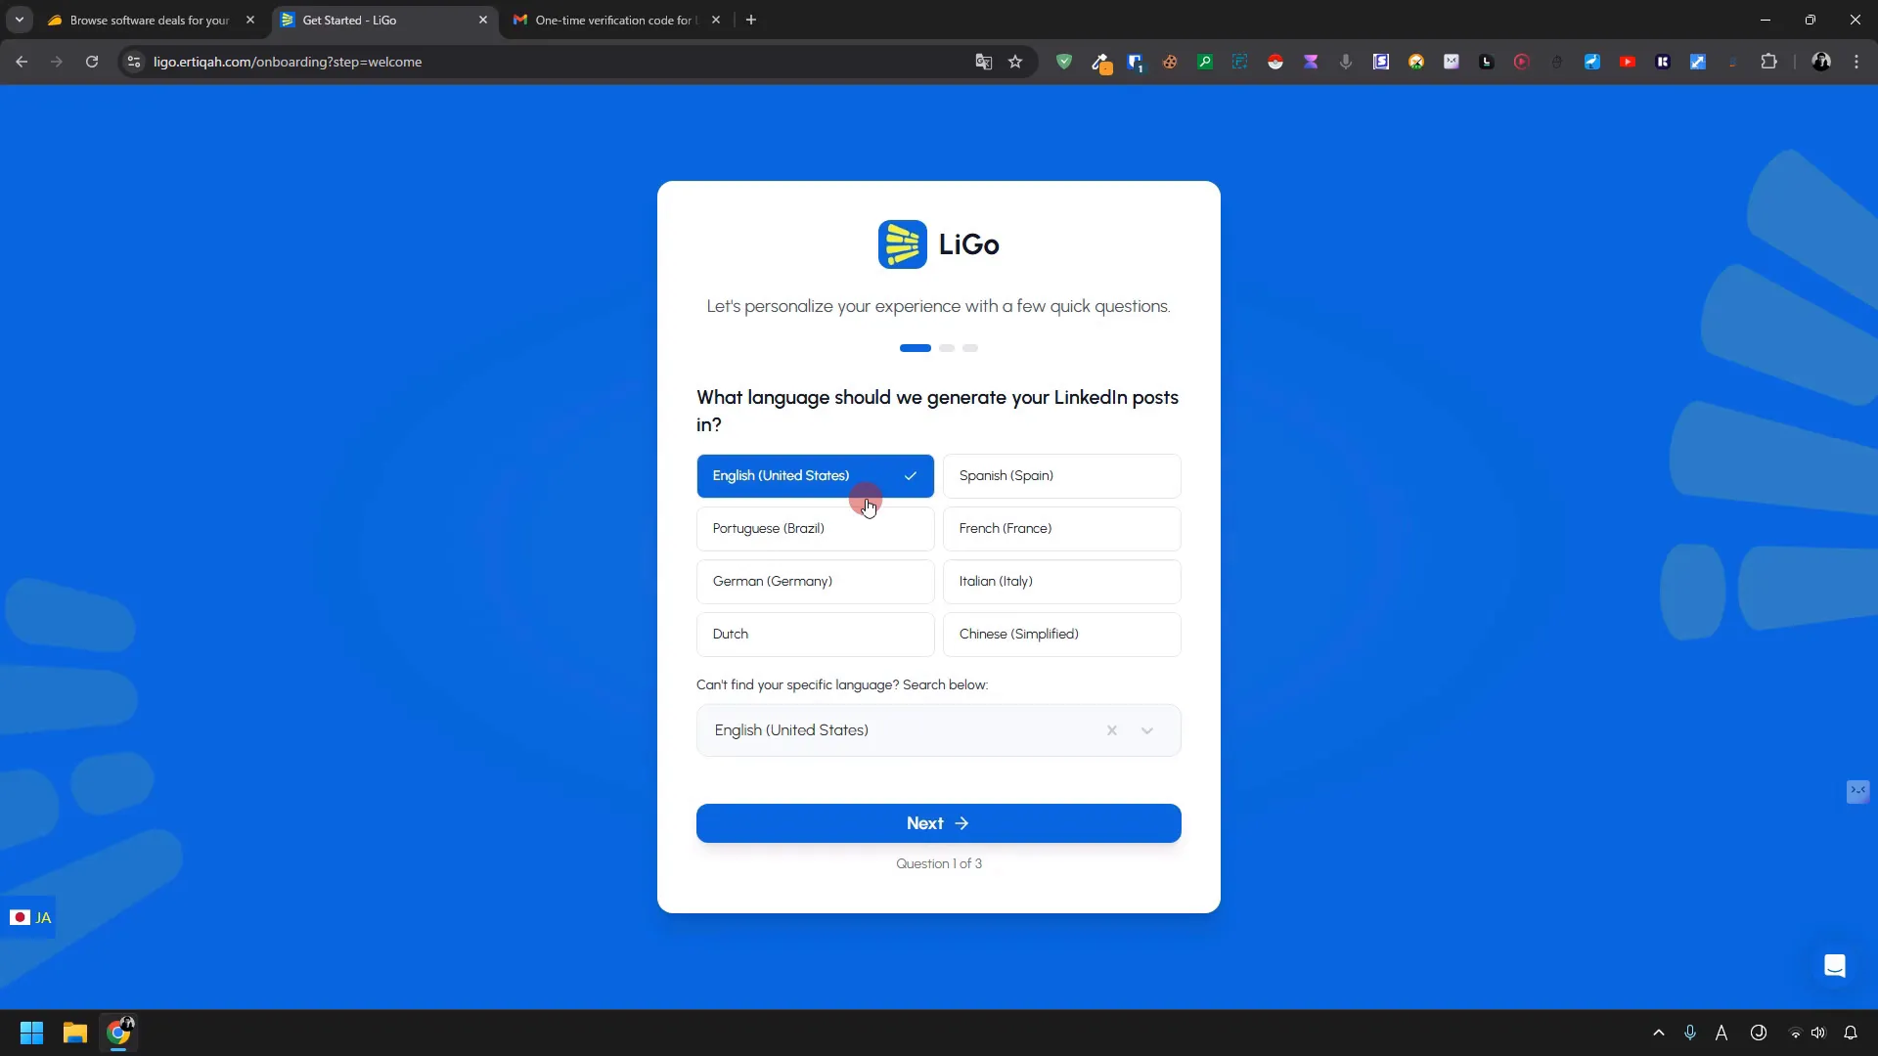Go forward in browser history
The width and height of the screenshot is (1878, 1056).
click(x=57, y=62)
